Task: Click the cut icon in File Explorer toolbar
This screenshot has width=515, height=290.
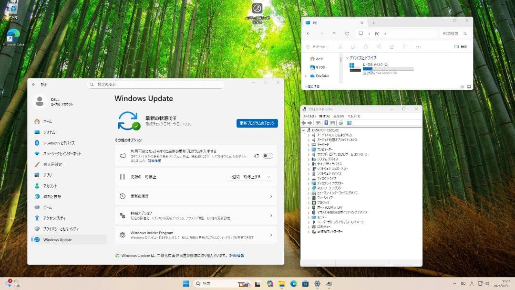Action: [x=341, y=46]
